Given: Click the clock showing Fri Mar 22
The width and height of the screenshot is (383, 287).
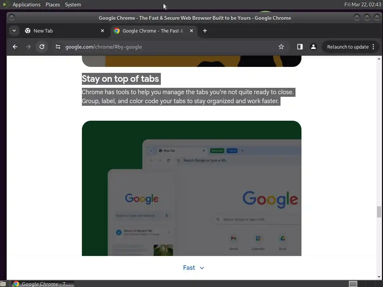Looking at the screenshot, I should pos(362,4).
